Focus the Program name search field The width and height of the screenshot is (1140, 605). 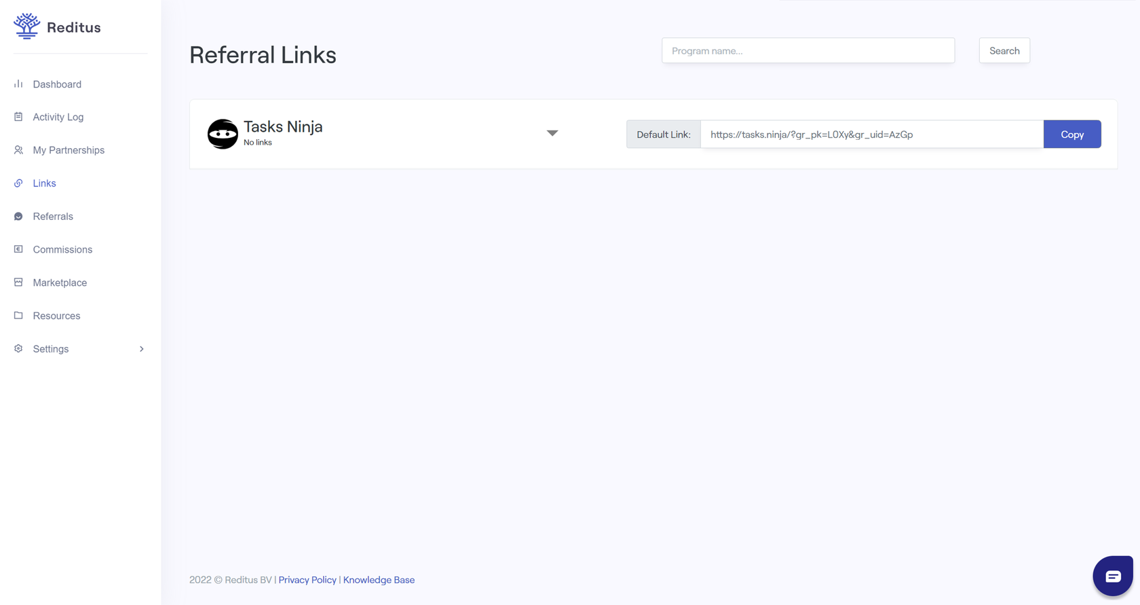click(807, 51)
